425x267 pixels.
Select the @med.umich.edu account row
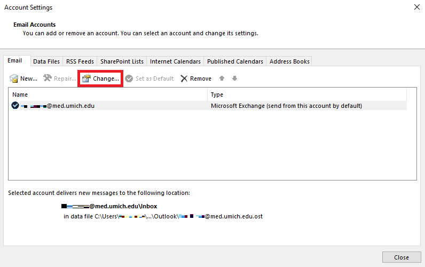208,106
